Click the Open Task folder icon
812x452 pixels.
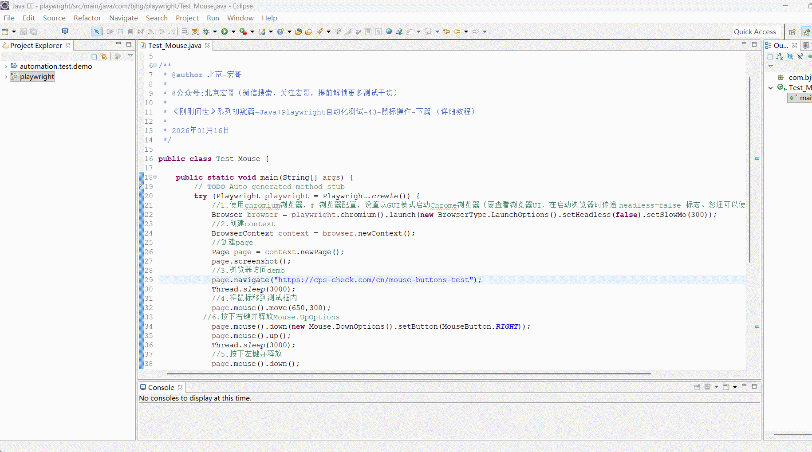pyautogui.click(x=309, y=31)
